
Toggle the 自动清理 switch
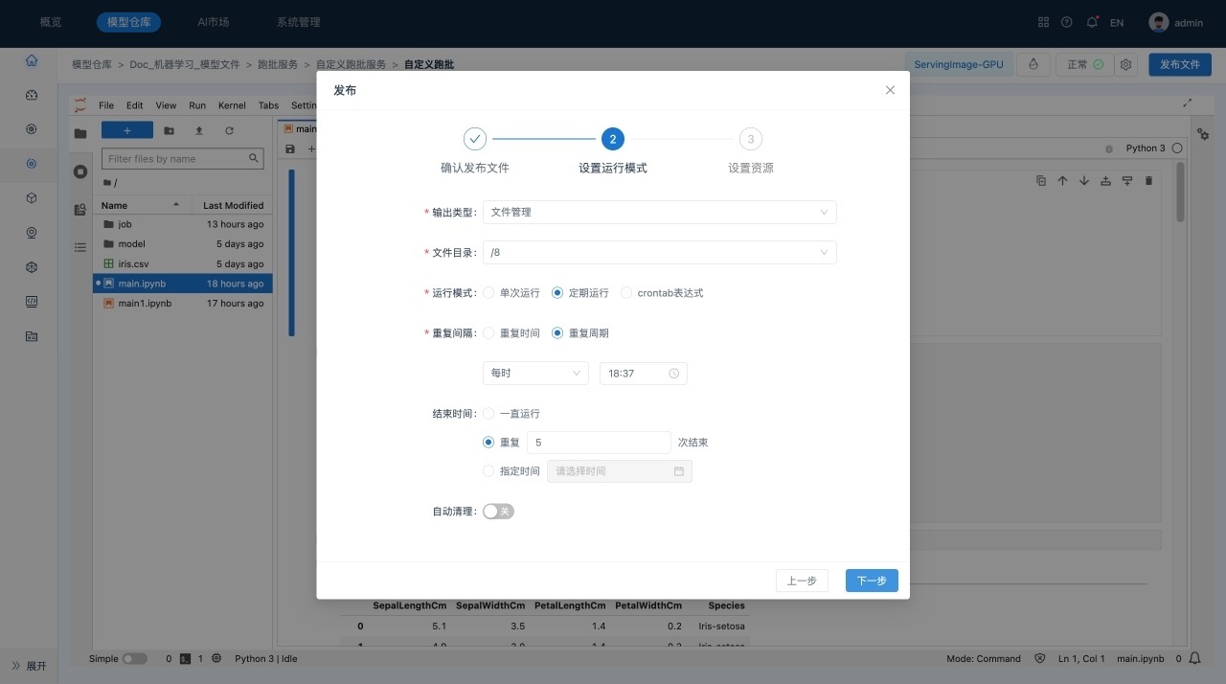[498, 512]
